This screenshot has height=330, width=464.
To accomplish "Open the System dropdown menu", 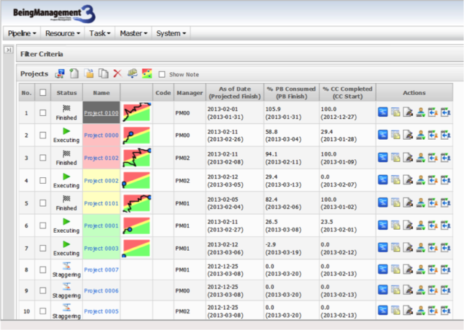I will click(x=171, y=33).
